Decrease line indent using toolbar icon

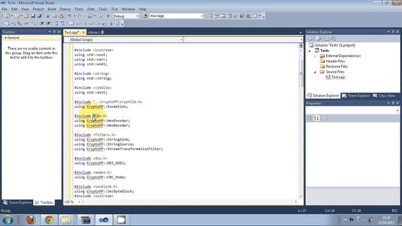point(42,23)
